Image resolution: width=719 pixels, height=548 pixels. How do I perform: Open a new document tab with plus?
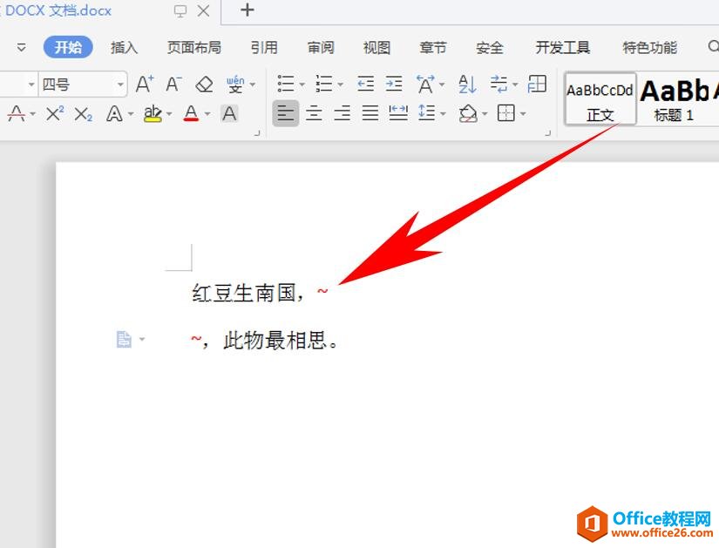coord(248,10)
